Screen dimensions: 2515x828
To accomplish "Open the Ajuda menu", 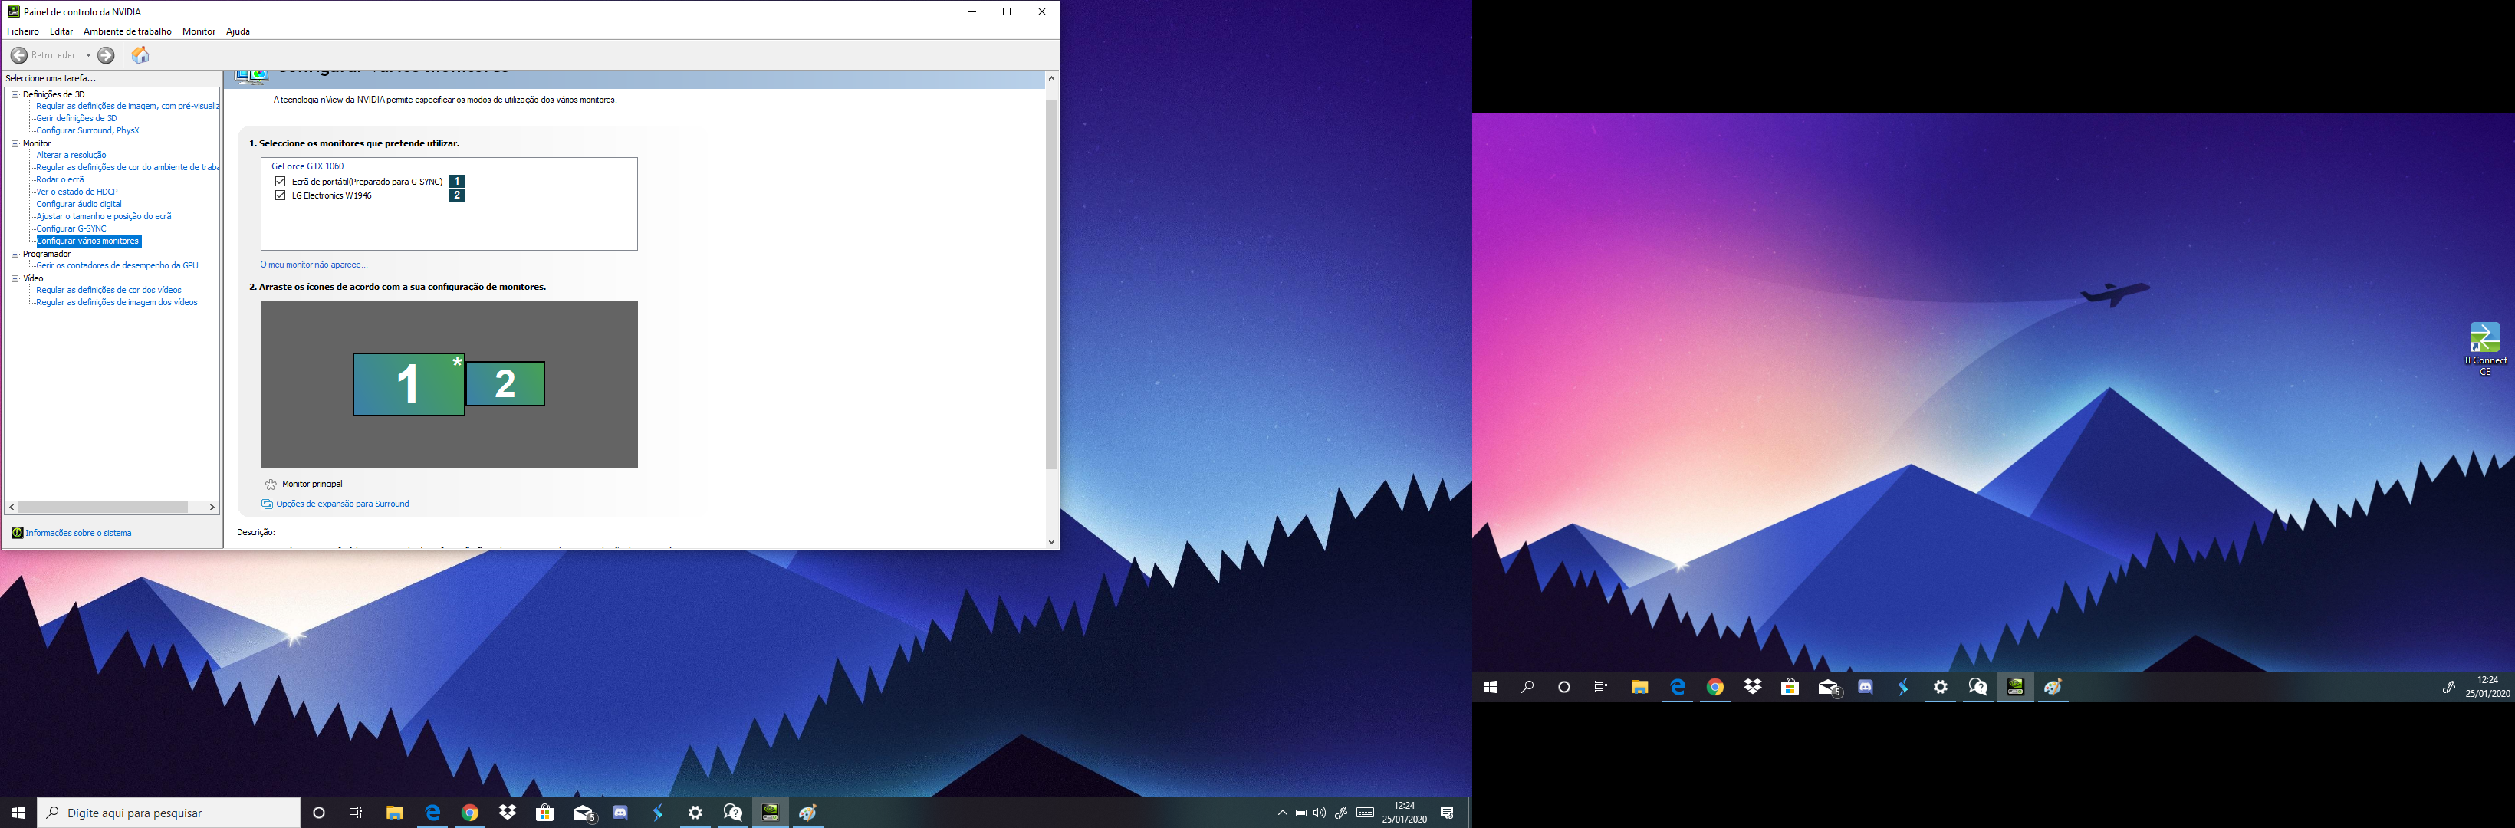I will [237, 31].
